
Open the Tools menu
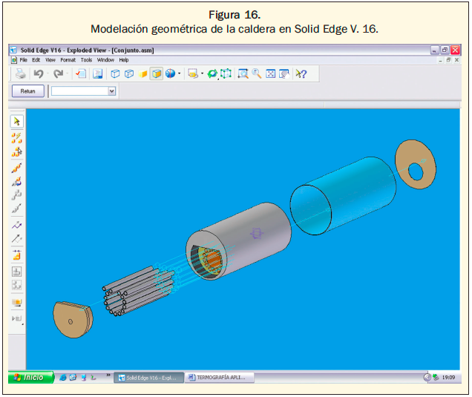87,59
